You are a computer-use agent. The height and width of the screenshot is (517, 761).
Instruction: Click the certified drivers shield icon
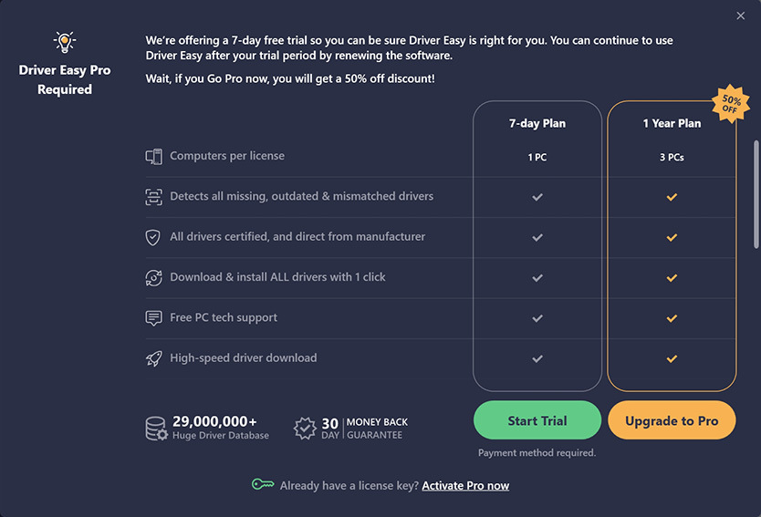tap(154, 237)
